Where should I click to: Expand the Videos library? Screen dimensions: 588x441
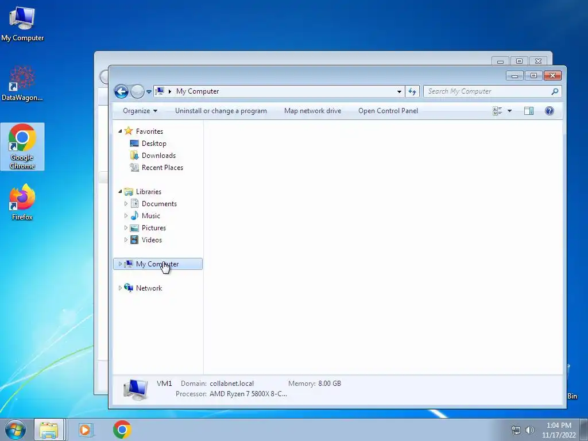click(x=126, y=239)
